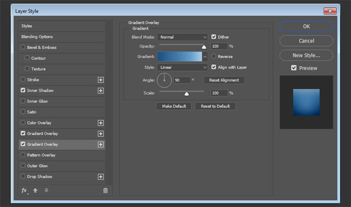The width and height of the screenshot is (351, 207).
Task: Click the Angle value input field
Action: click(182, 80)
